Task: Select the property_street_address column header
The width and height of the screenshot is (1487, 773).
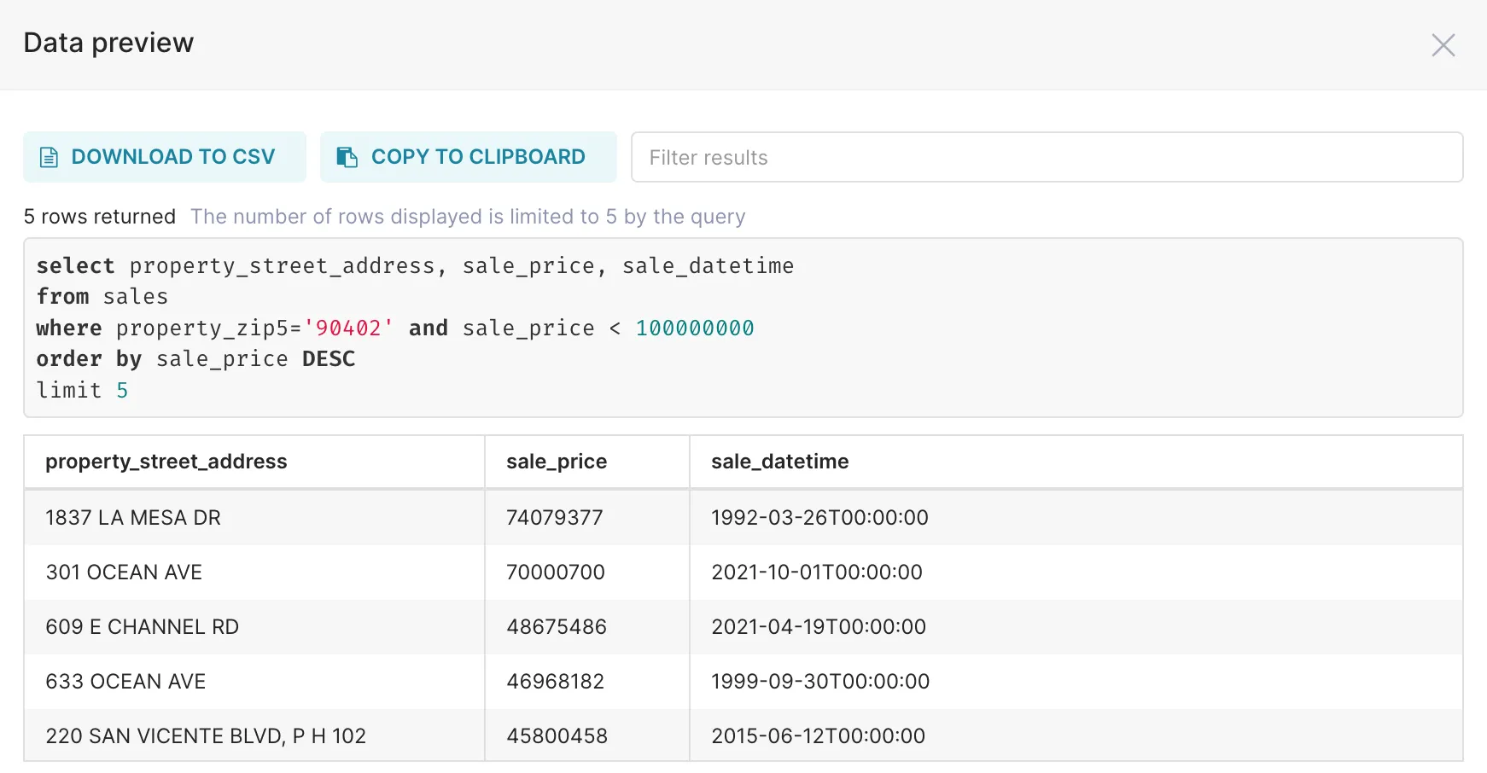Action: (x=166, y=462)
